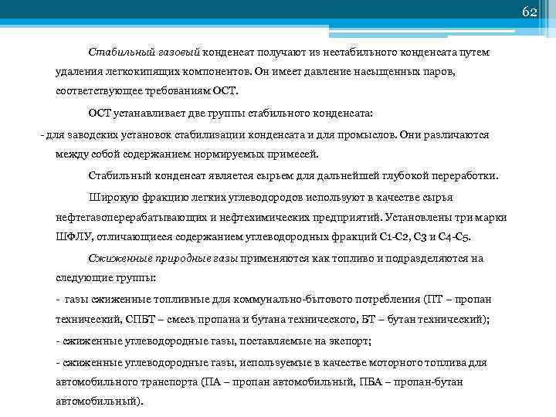Click the line 'удаления легкокипящих компонентов'

pos(256,72)
